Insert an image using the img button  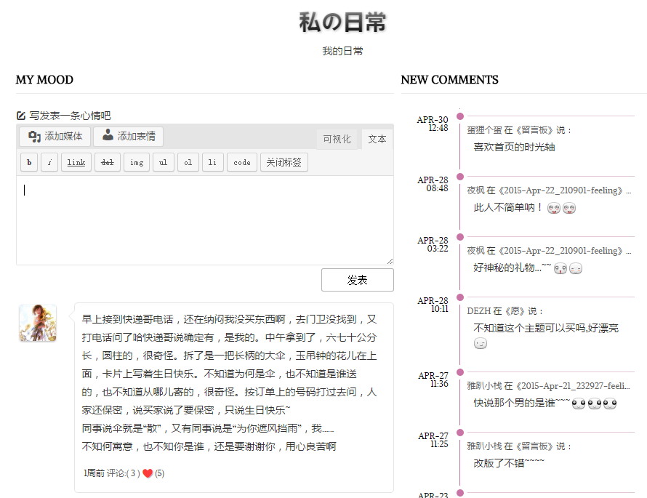[x=137, y=163]
